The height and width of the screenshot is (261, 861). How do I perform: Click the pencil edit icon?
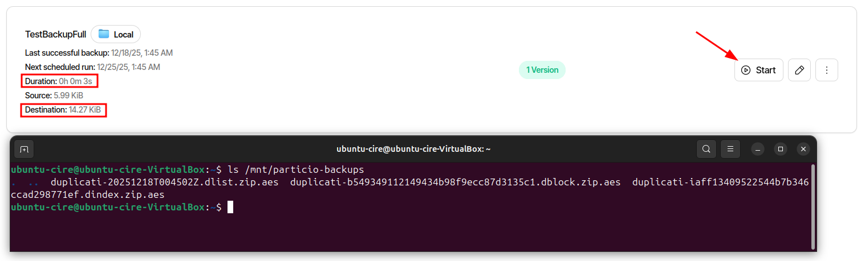(x=799, y=70)
